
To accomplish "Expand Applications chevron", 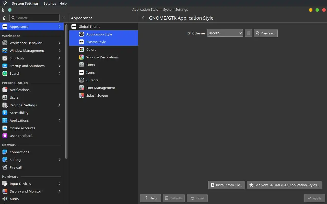I will (59, 120).
